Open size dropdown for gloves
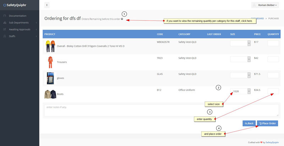 coord(241,75)
